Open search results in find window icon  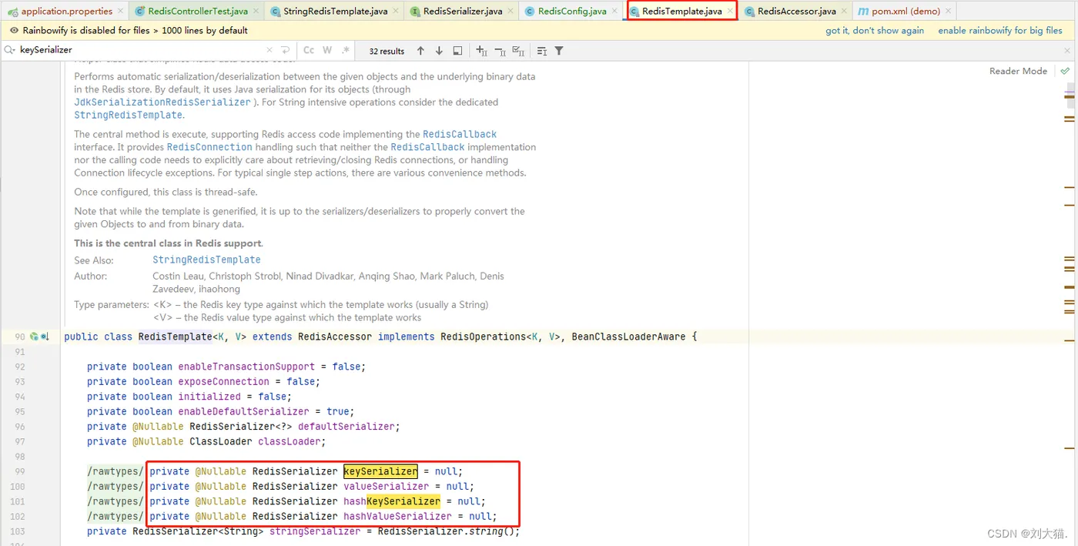pyautogui.click(x=457, y=51)
